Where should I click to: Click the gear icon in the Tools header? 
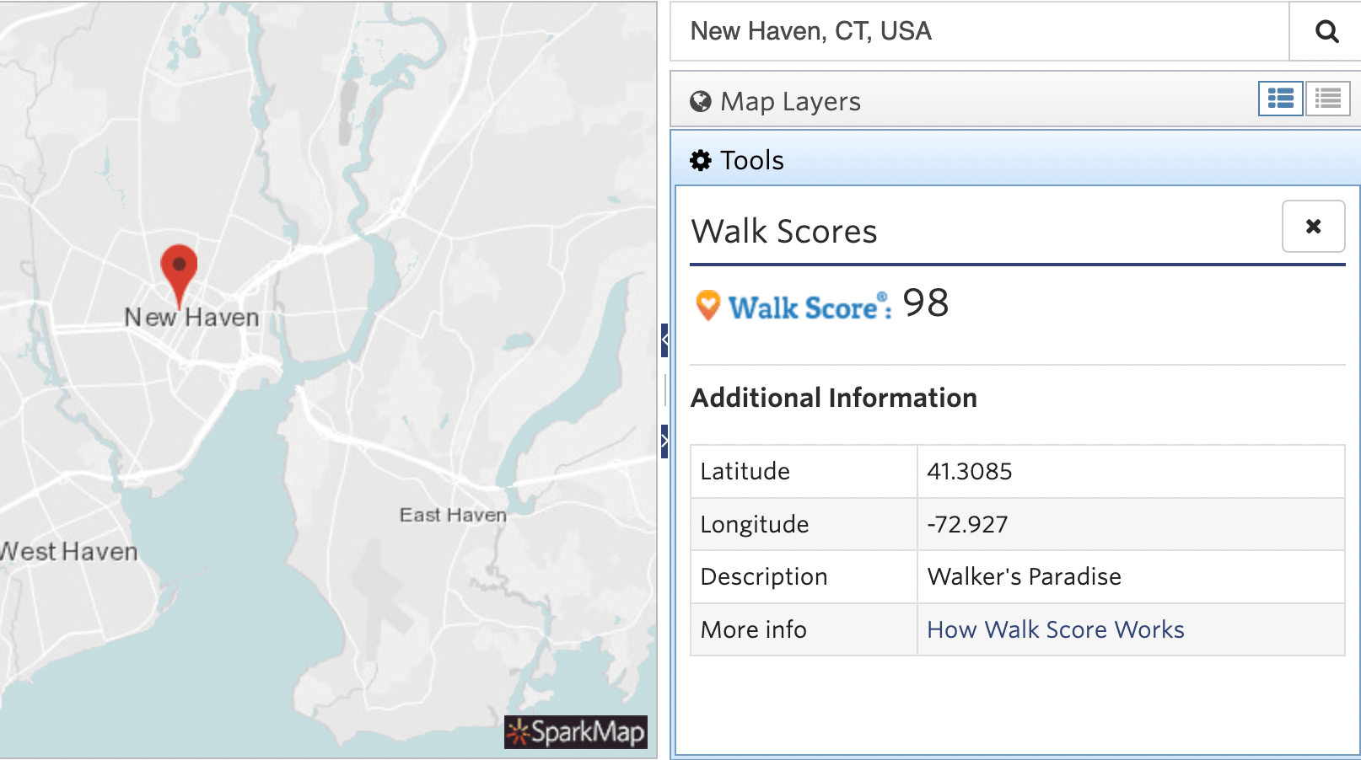701,159
